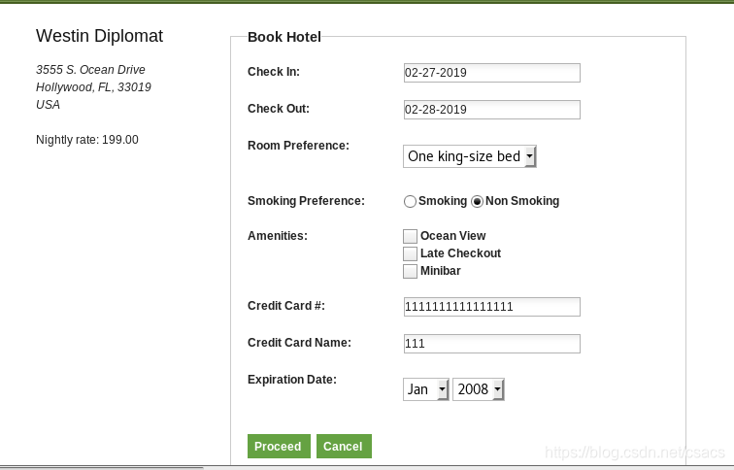This screenshot has height=470, width=734.
Task: Enable the Ocean View checkbox
Action: click(x=410, y=236)
